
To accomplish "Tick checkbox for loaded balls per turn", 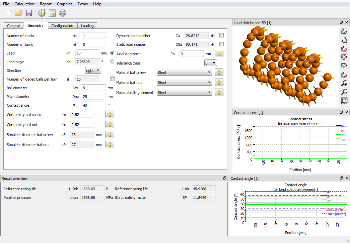I will [112, 79].
